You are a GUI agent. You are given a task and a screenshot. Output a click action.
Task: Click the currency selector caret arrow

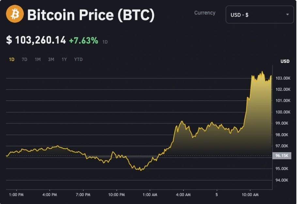click(x=288, y=15)
